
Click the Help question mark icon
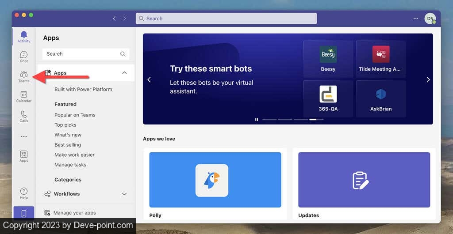coord(24,193)
